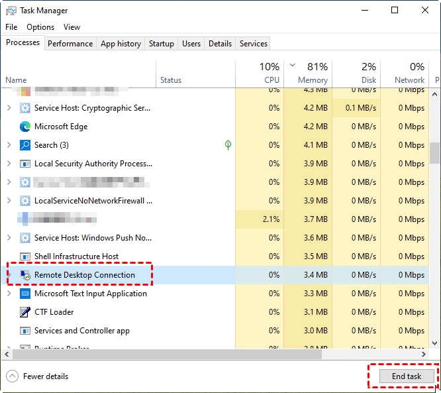
Task: Expand Service Host: Cryptographic Services row
Action: tap(9, 108)
